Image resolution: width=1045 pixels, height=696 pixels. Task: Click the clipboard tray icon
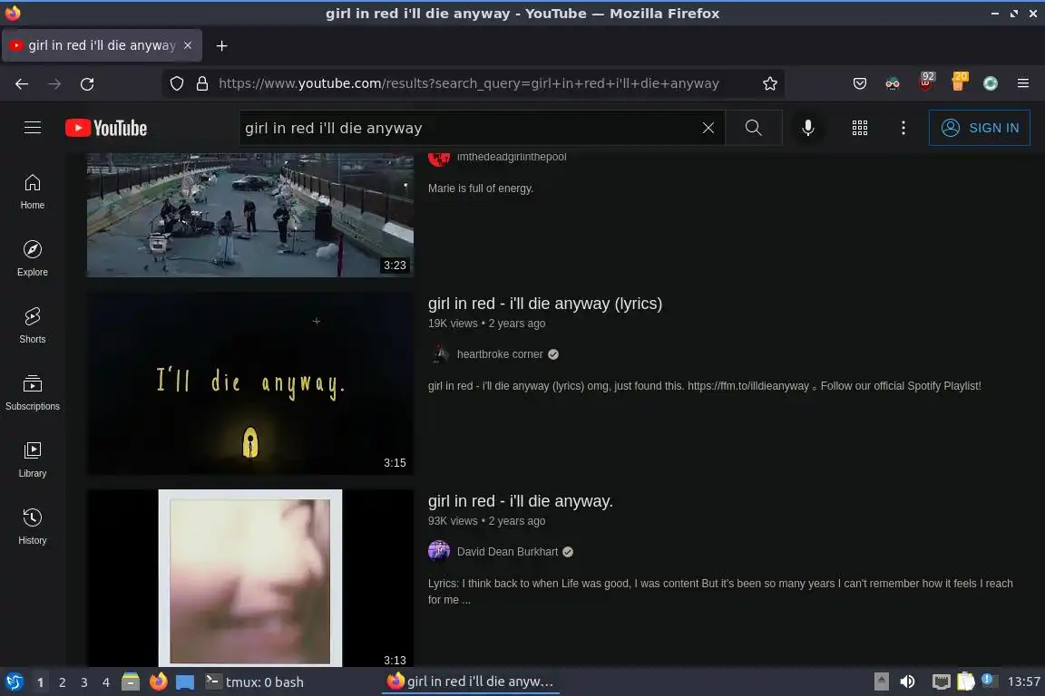click(966, 681)
